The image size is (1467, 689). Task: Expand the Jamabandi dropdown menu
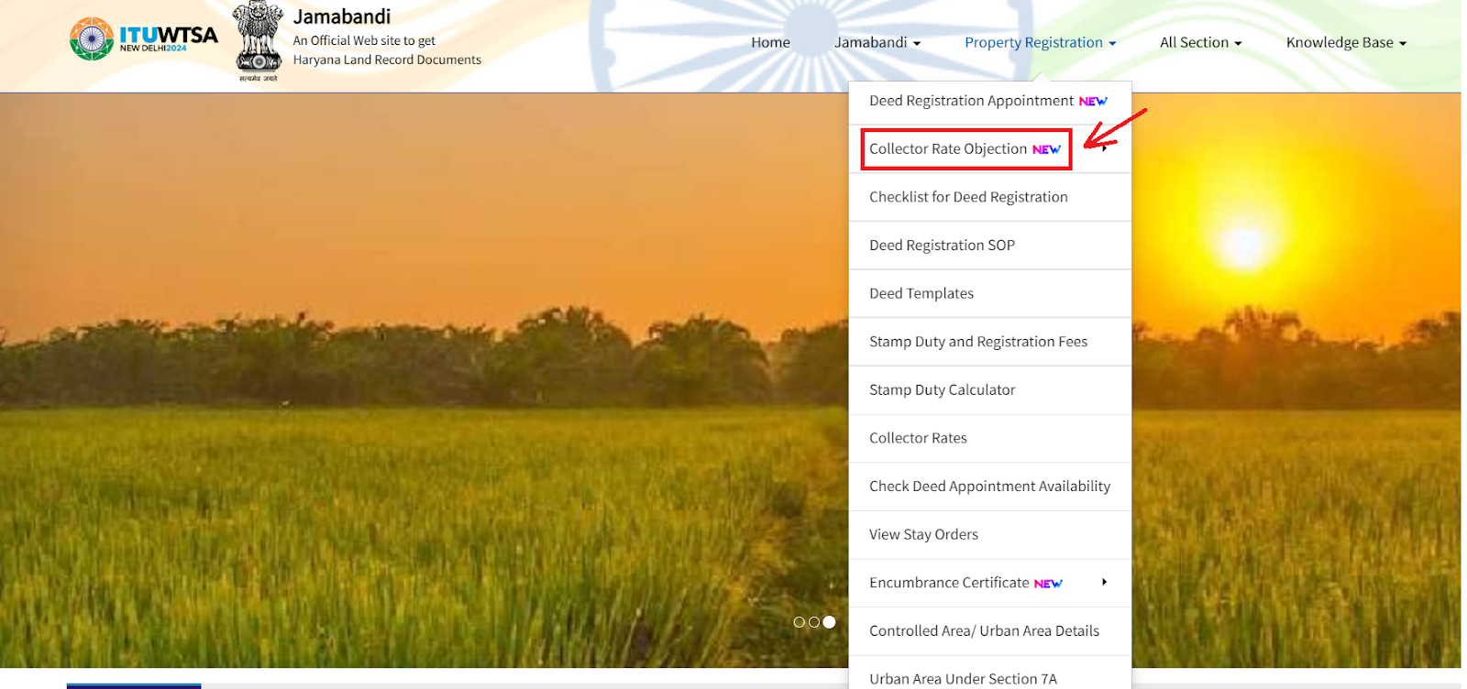point(877,42)
